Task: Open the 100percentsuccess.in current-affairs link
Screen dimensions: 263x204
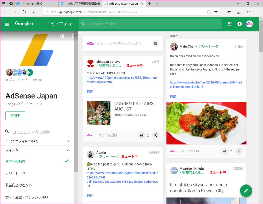Action: click(x=122, y=80)
